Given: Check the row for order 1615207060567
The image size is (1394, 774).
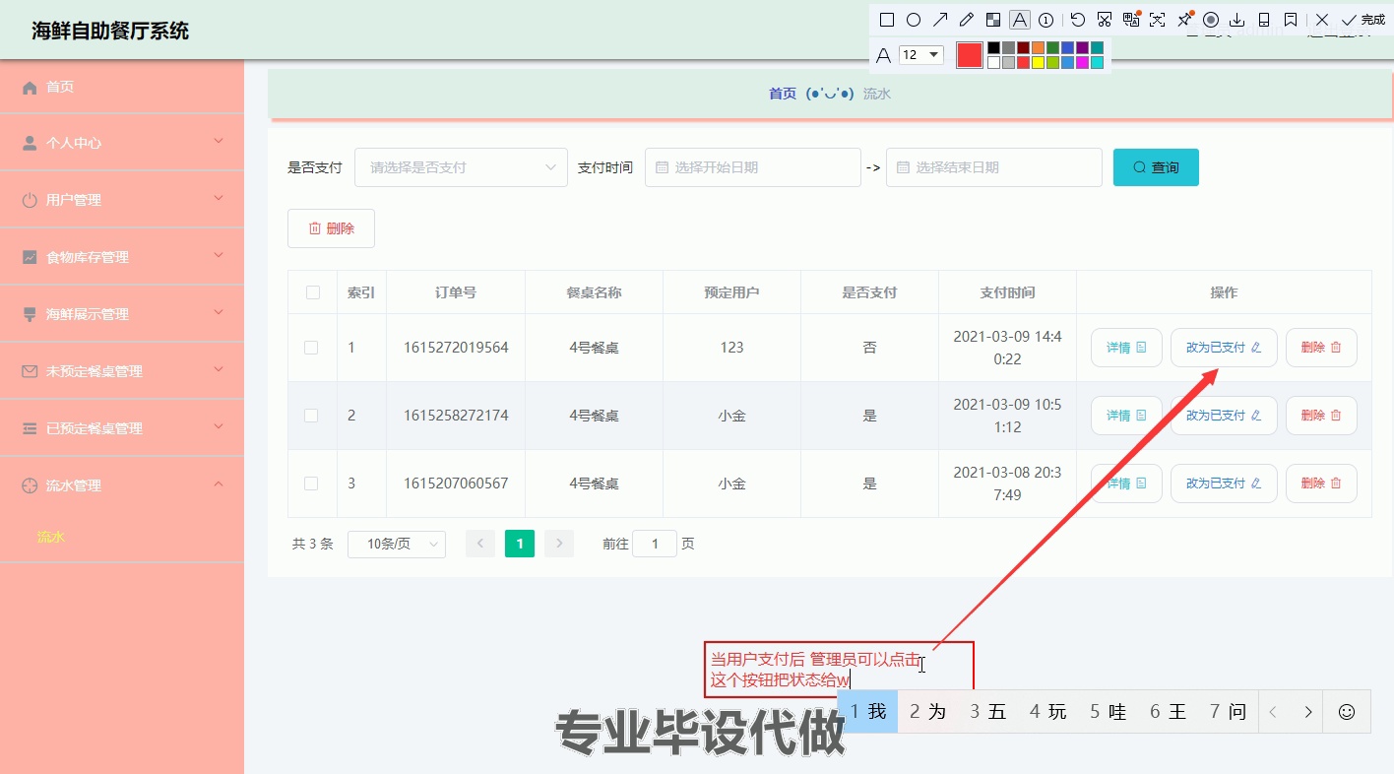Looking at the screenshot, I should [311, 484].
